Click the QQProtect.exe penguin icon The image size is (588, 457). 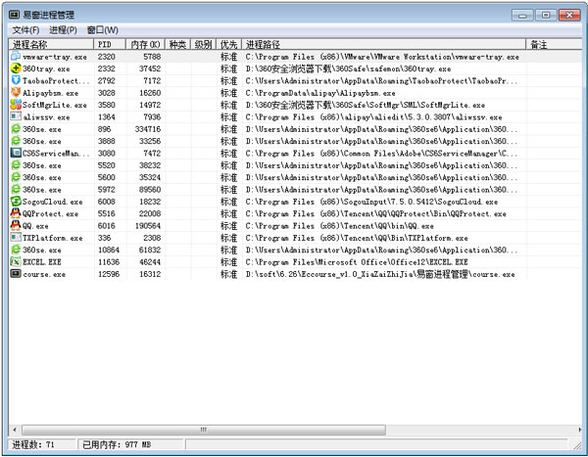tap(16, 213)
